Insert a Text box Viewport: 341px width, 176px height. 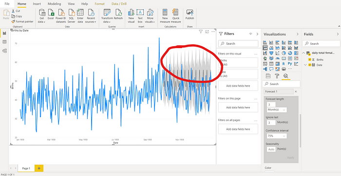click(140, 16)
